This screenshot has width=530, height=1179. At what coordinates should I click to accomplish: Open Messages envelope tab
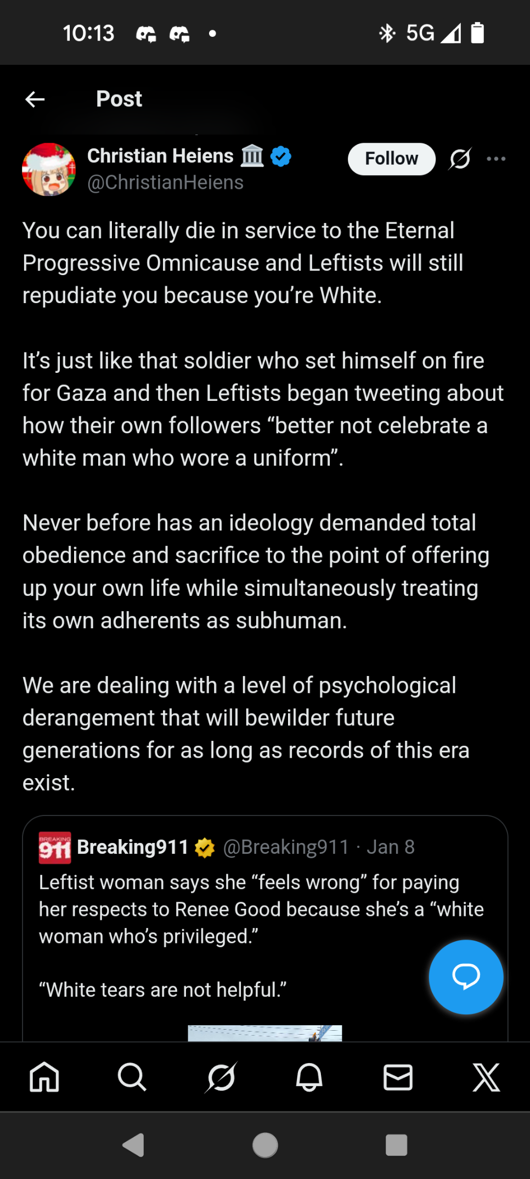[x=398, y=1077]
